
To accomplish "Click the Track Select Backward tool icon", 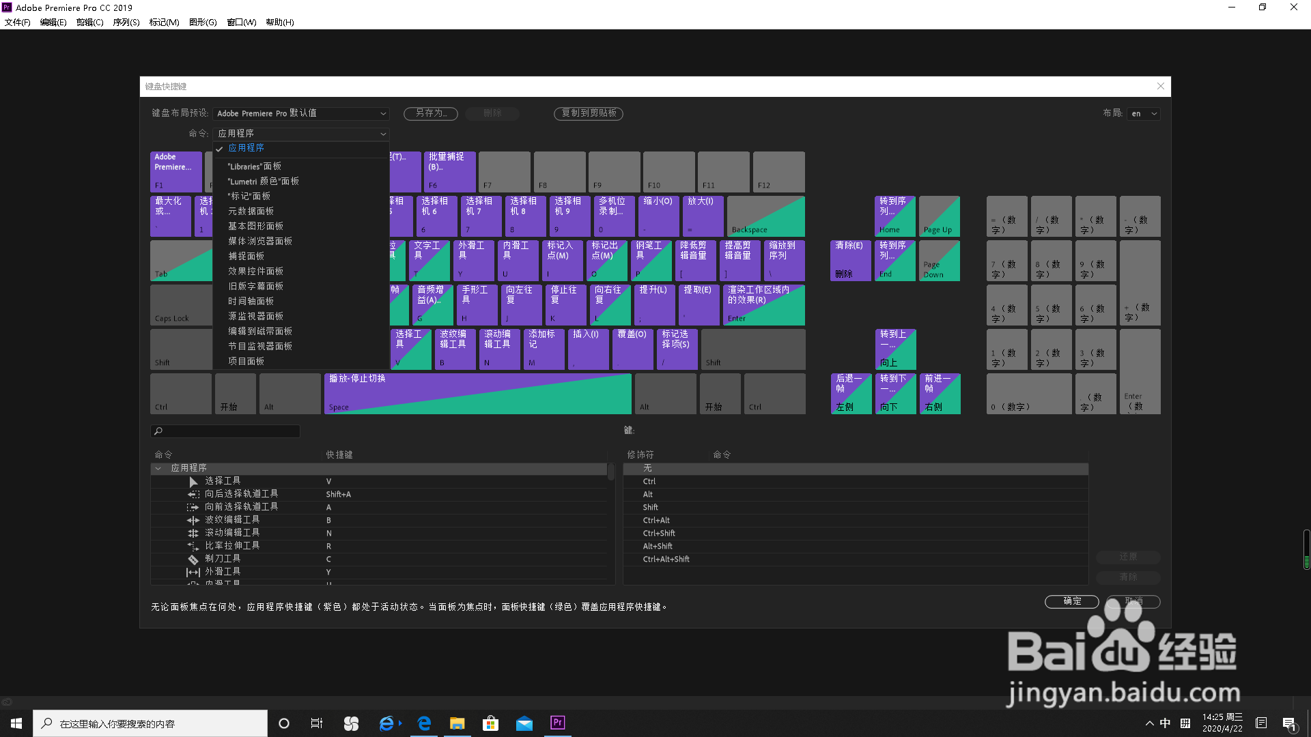I will [x=193, y=494].
